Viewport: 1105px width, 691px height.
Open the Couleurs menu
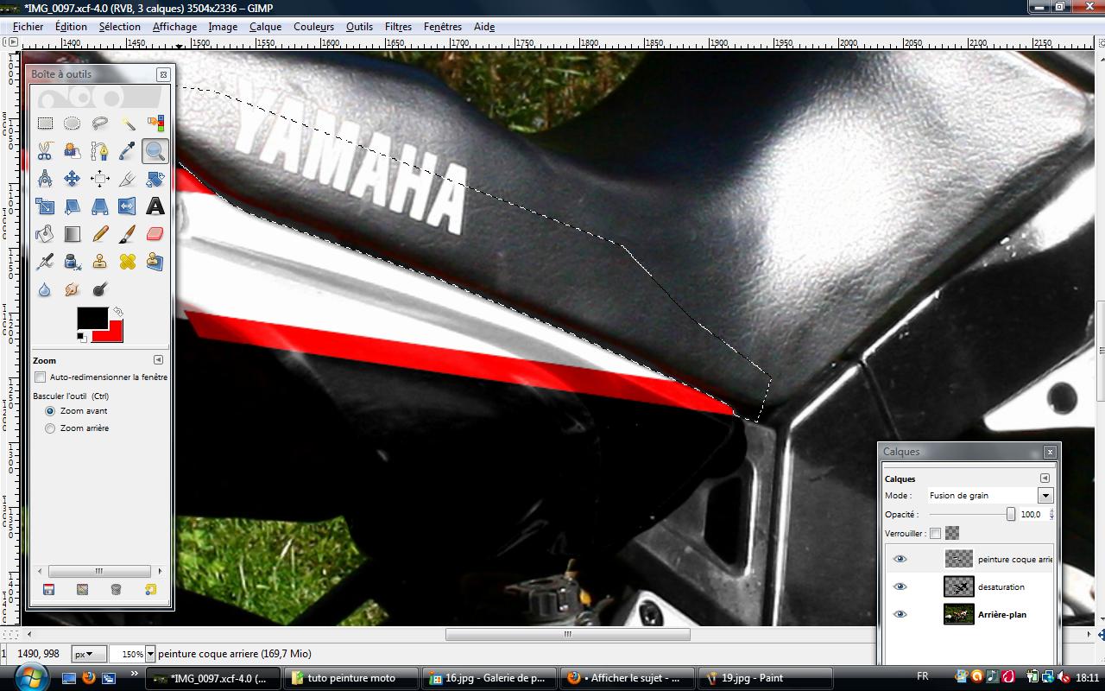[313, 27]
